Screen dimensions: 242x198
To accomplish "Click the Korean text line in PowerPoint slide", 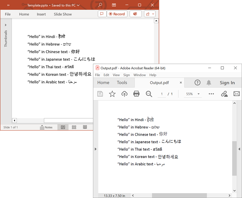I will [x=60, y=74].
